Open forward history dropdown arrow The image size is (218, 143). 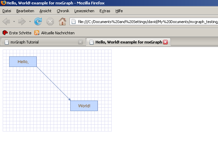pos(30,22)
